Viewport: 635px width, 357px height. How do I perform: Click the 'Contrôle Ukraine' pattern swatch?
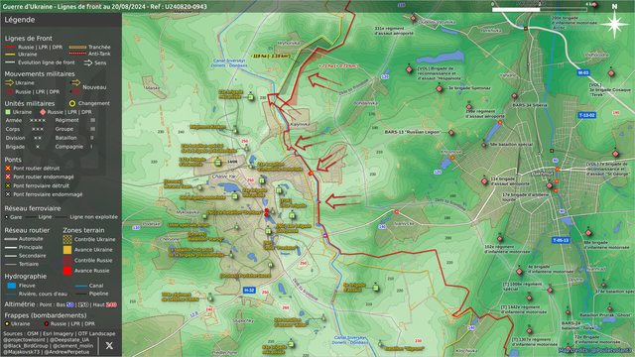point(67,239)
